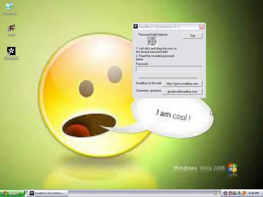Image resolution: width=263 pixels, height=197 pixels.
Task: Select the Recycle Bin desktop icon
Action: (x=10, y=9)
